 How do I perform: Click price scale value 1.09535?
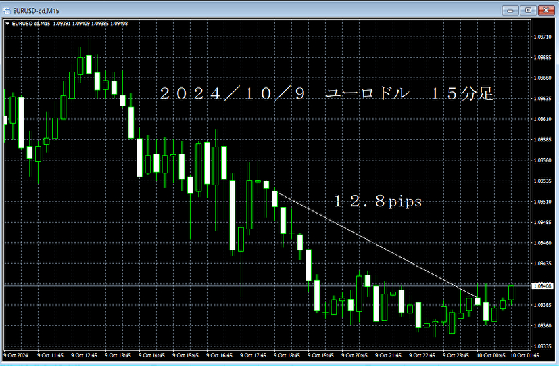click(542, 181)
